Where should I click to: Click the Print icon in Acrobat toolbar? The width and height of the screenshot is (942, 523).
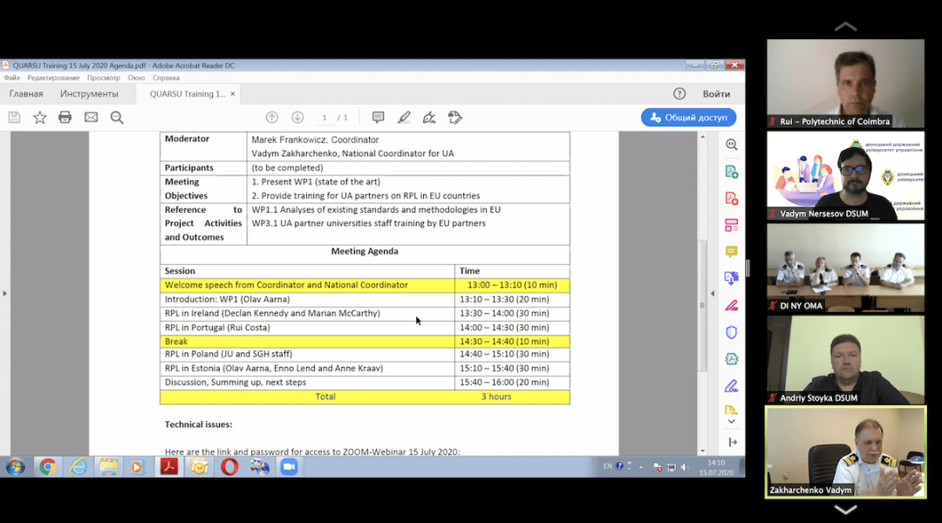65,118
